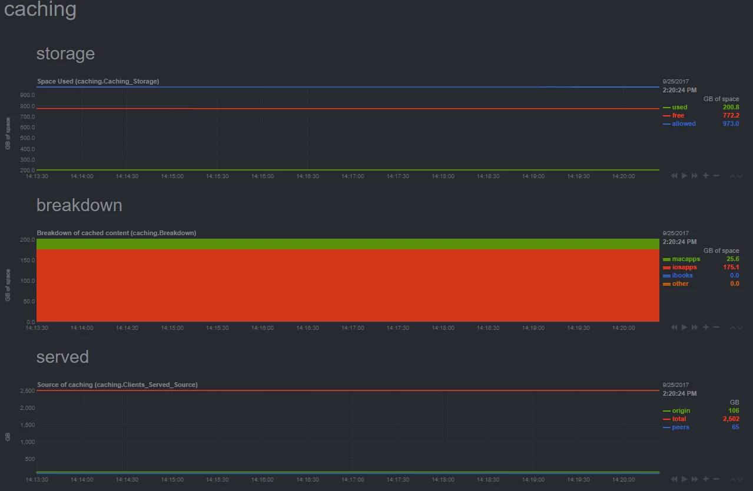Reset the Breakdown chart with play icon
The height and width of the screenshot is (491, 753).
pyautogui.click(x=684, y=328)
